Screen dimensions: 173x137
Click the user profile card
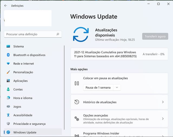tap(28, 18)
